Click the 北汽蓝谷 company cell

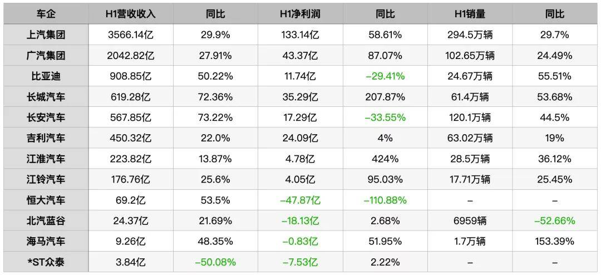coord(46,220)
